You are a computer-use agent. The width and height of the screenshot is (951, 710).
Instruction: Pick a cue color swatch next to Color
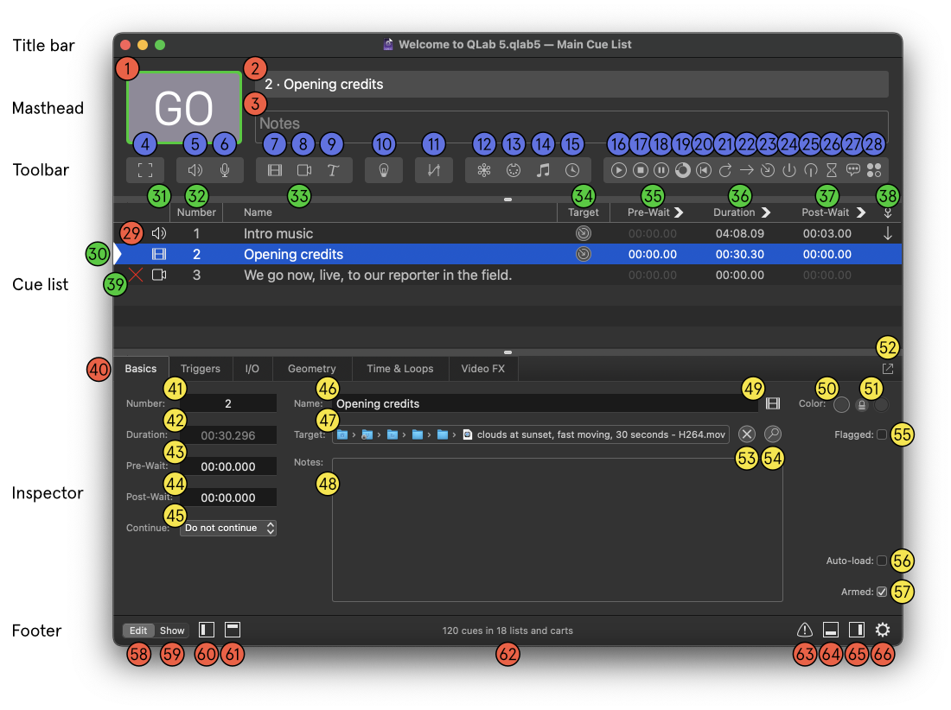pos(841,404)
